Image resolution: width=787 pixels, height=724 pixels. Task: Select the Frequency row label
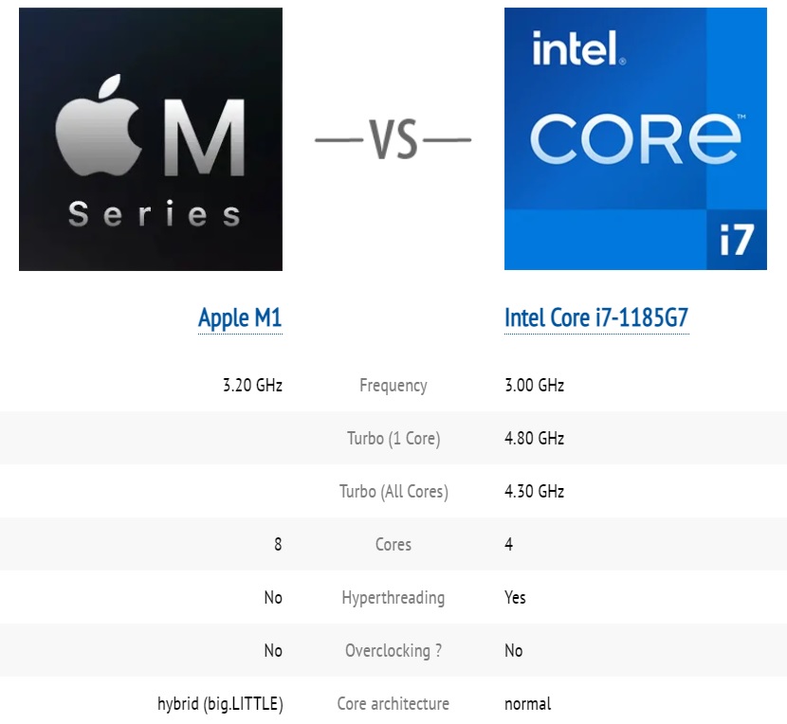pyautogui.click(x=393, y=386)
